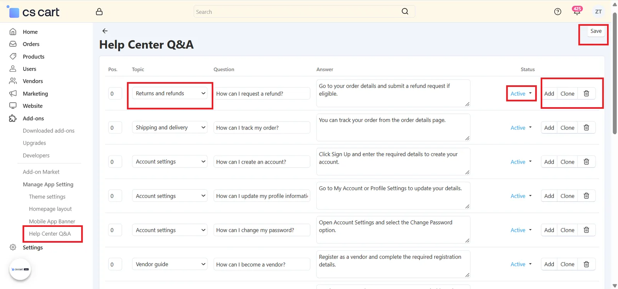The width and height of the screenshot is (618, 289).
Task: Click the 'How can I create an account?' question field
Action: (262, 162)
